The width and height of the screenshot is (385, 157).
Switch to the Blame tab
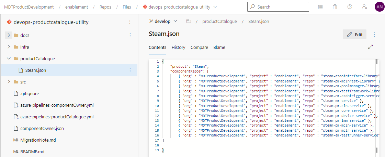[x=219, y=48]
